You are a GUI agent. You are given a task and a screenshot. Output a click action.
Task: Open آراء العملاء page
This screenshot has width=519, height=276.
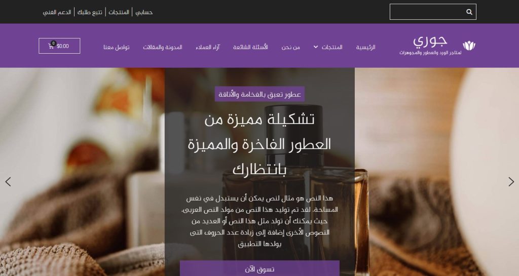pyautogui.click(x=207, y=47)
